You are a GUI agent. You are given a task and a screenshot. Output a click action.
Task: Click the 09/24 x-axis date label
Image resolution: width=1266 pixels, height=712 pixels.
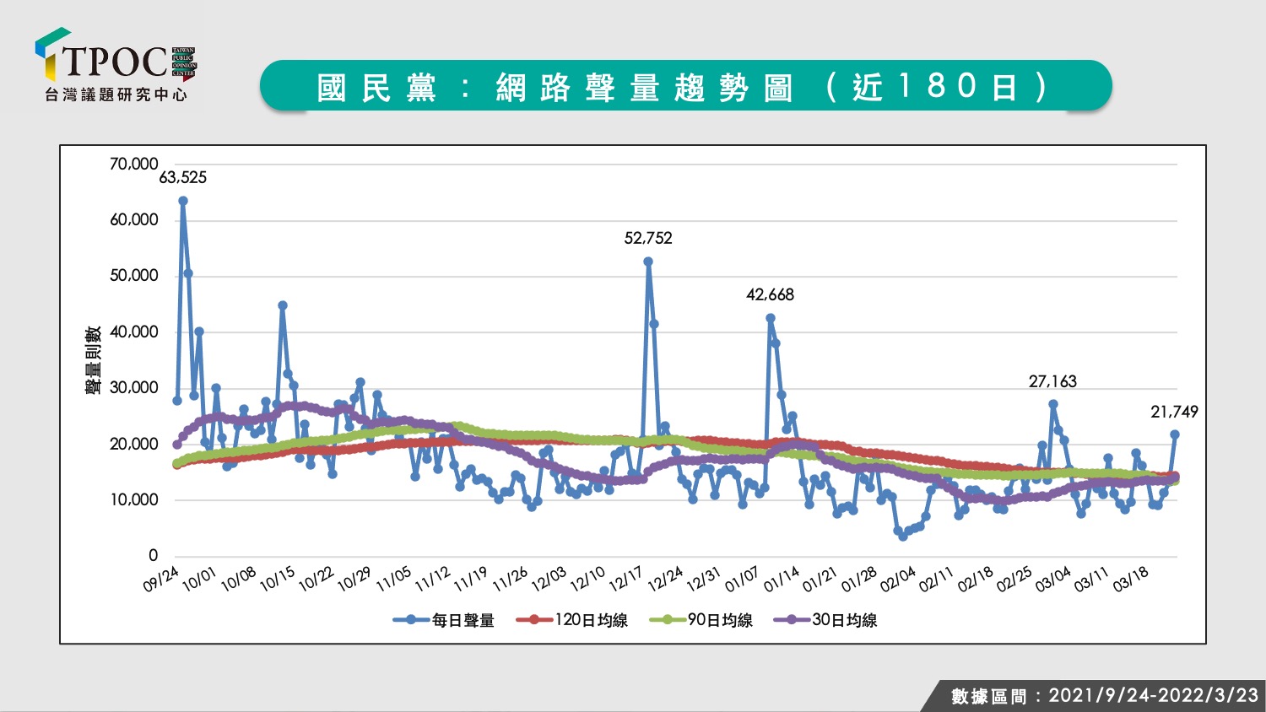[162, 579]
